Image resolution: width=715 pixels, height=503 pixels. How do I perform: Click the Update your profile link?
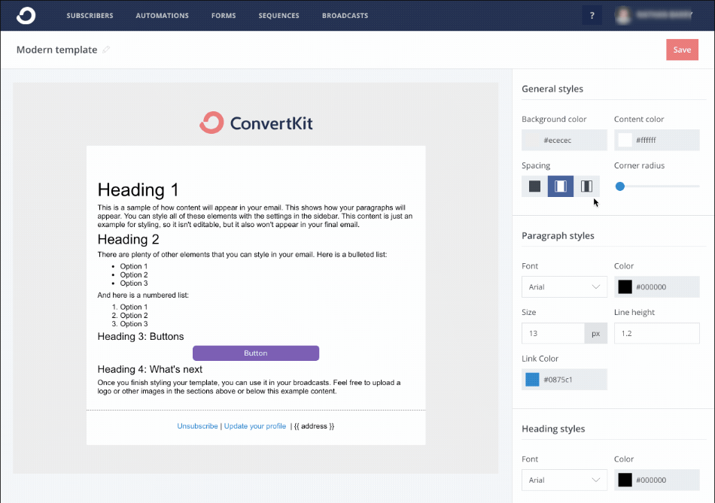(255, 426)
